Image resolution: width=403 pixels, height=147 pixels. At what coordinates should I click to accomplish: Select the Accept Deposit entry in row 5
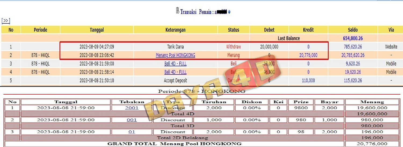(x=175, y=81)
